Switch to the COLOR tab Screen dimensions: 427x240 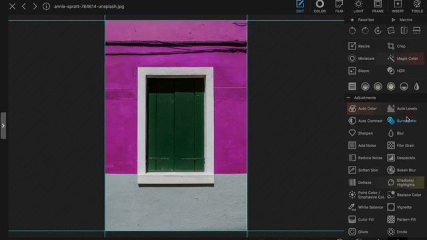320,7
